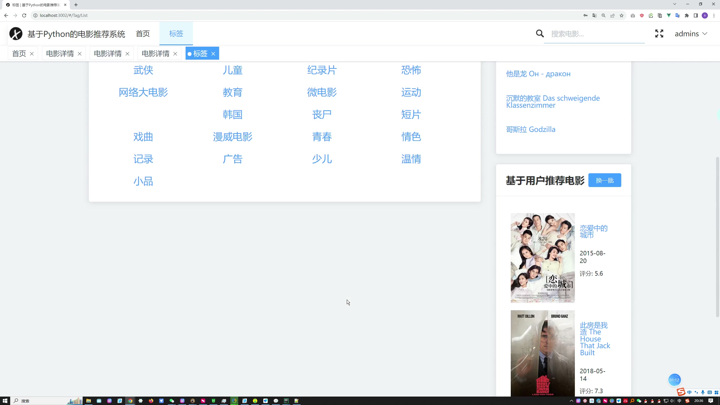Open the 网络大电影 tag
The image size is (720, 405).
pos(143,92)
